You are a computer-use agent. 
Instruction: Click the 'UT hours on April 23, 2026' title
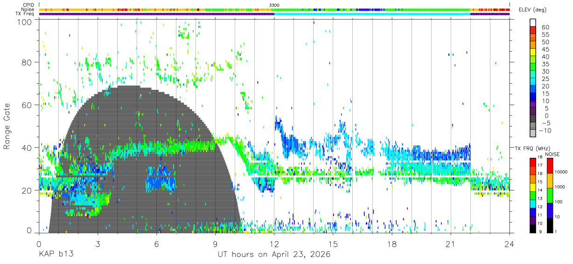pos(274,255)
